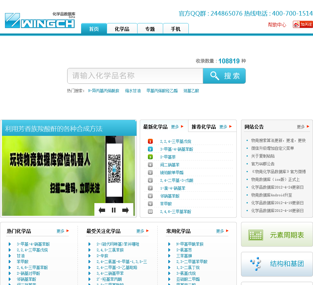Open 甘油 in 热门化学品
The height and width of the screenshot is (285, 313).
click(20, 256)
